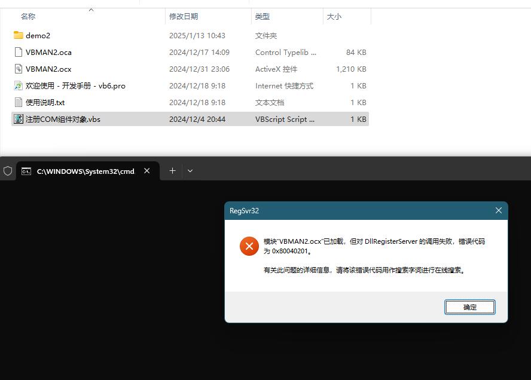This screenshot has width=531, height=380.
Task: Select the VBMAN2.ocx ActiveX control icon
Action: (x=18, y=69)
